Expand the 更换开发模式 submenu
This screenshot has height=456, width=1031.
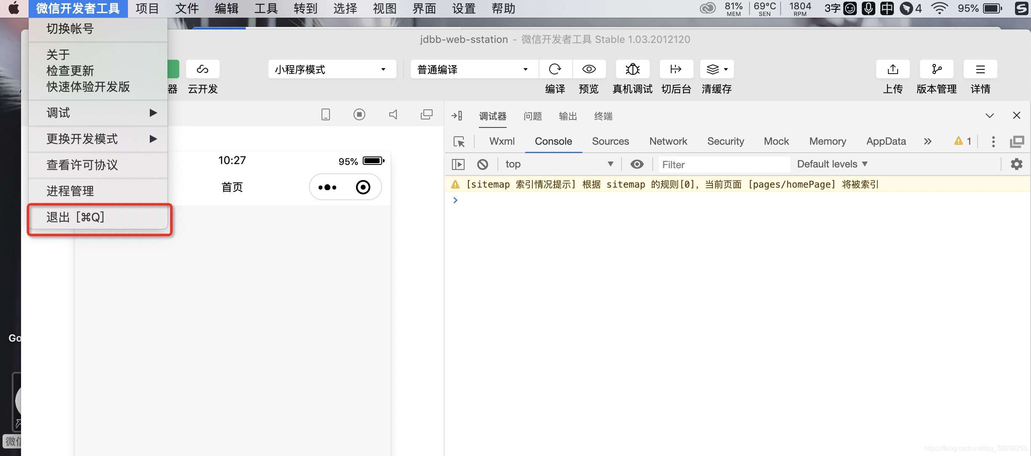click(x=98, y=139)
